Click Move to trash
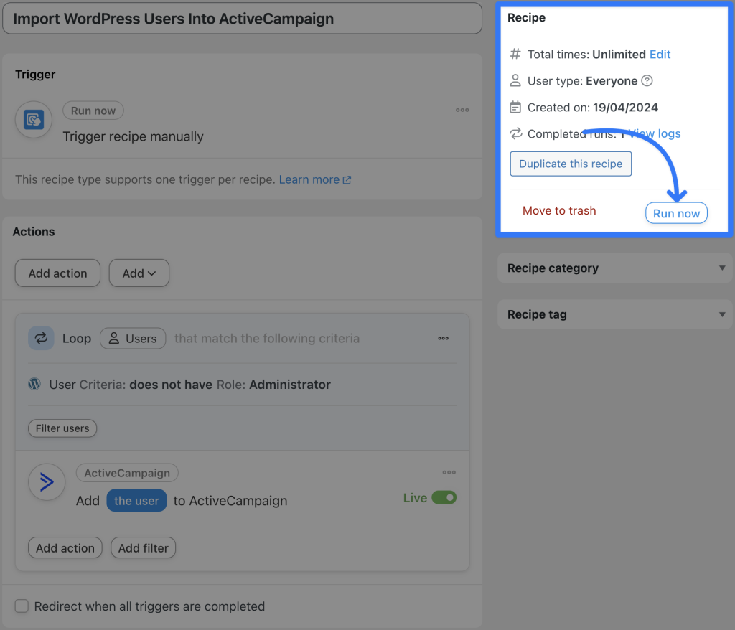Screen dimensions: 735x630 [559, 210]
